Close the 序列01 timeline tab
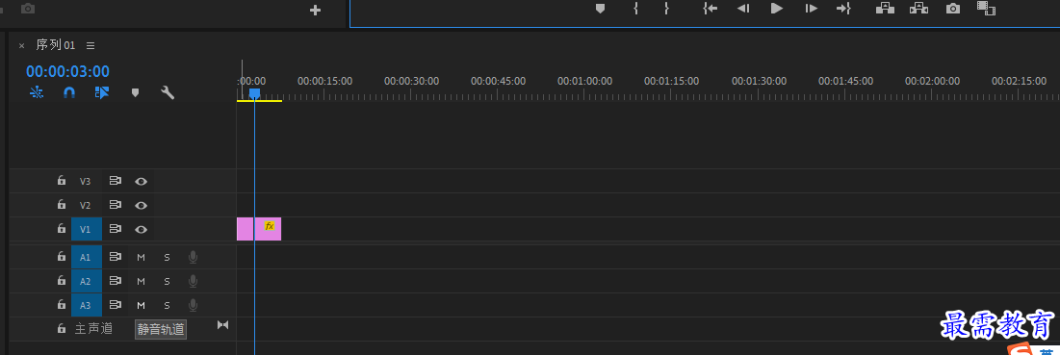1060x355 pixels. [21, 46]
